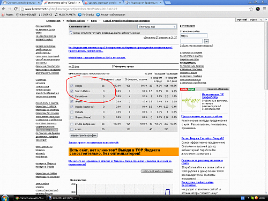Switch to the first browser tab
The image size is (268, 201).
click(x=21, y=3)
